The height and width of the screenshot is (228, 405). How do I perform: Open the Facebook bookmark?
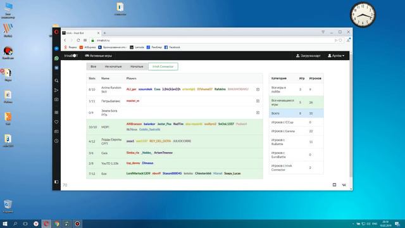[x=172, y=47]
